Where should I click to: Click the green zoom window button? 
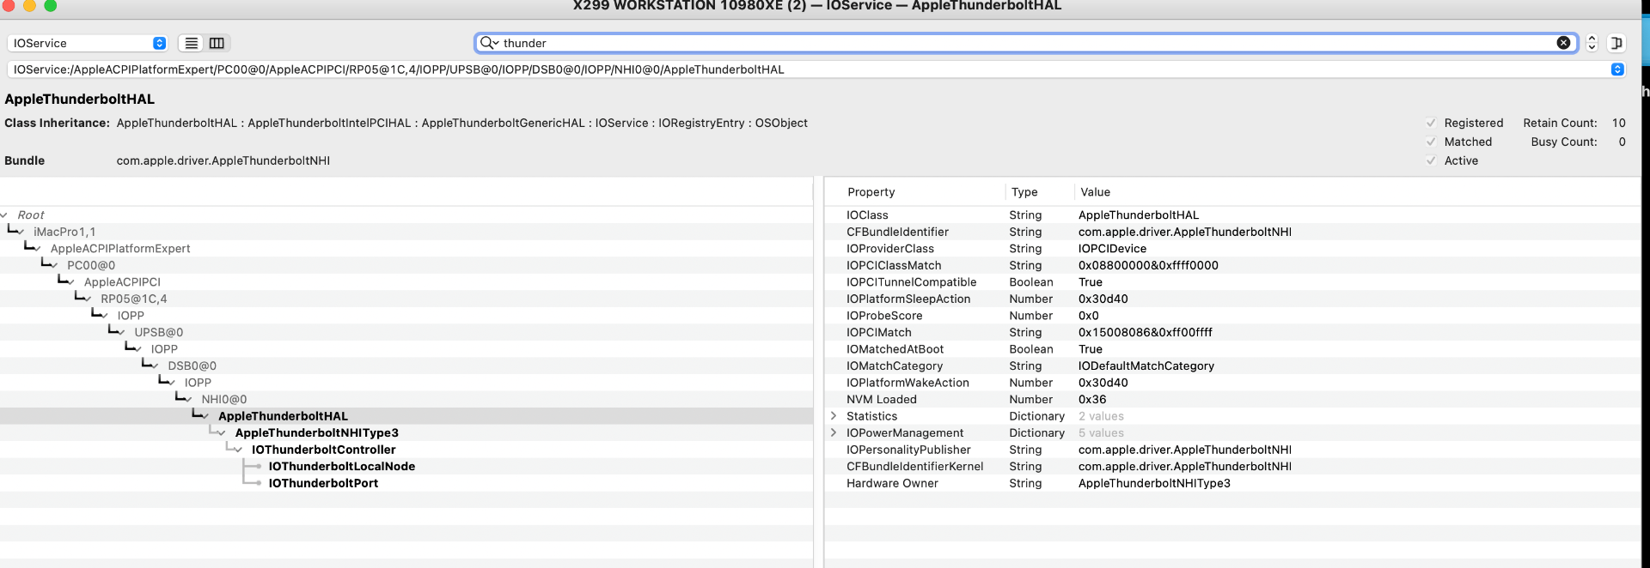click(x=50, y=5)
